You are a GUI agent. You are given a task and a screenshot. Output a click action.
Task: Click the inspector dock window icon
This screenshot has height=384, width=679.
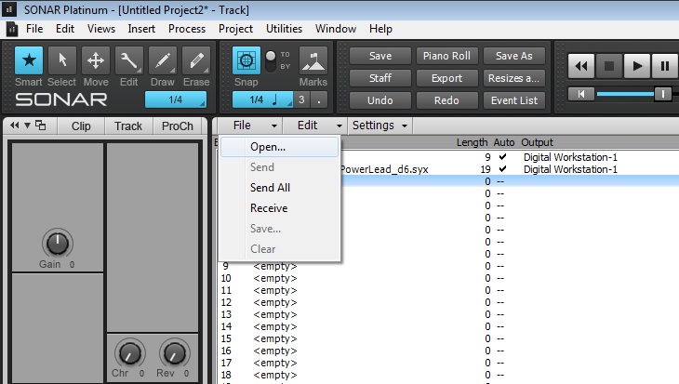pyautogui.click(x=41, y=126)
